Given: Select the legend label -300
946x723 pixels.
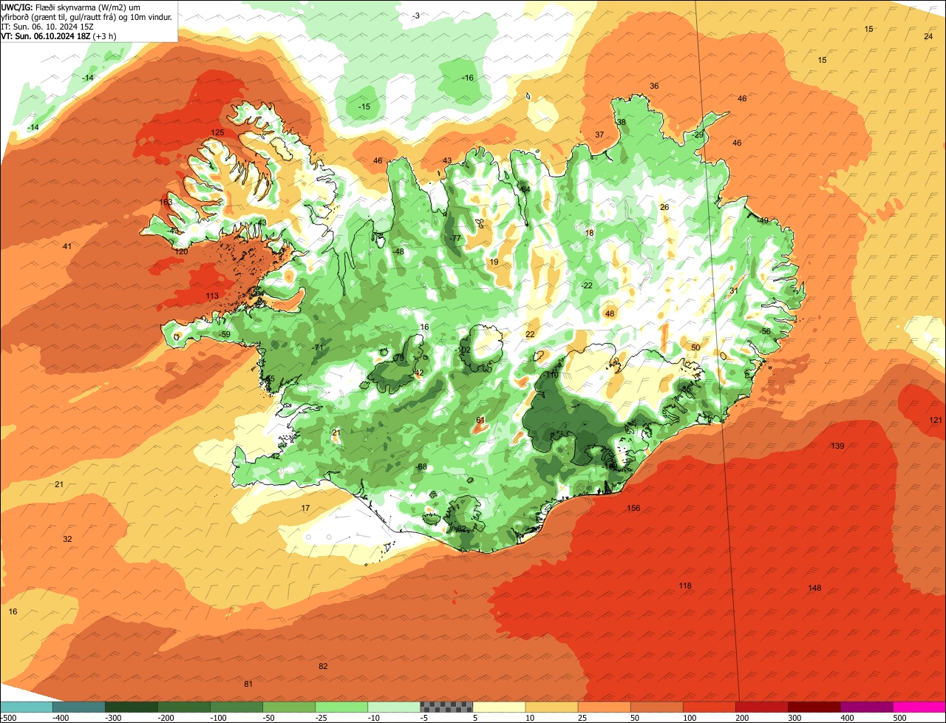Looking at the screenshot, I should (114, 717).
